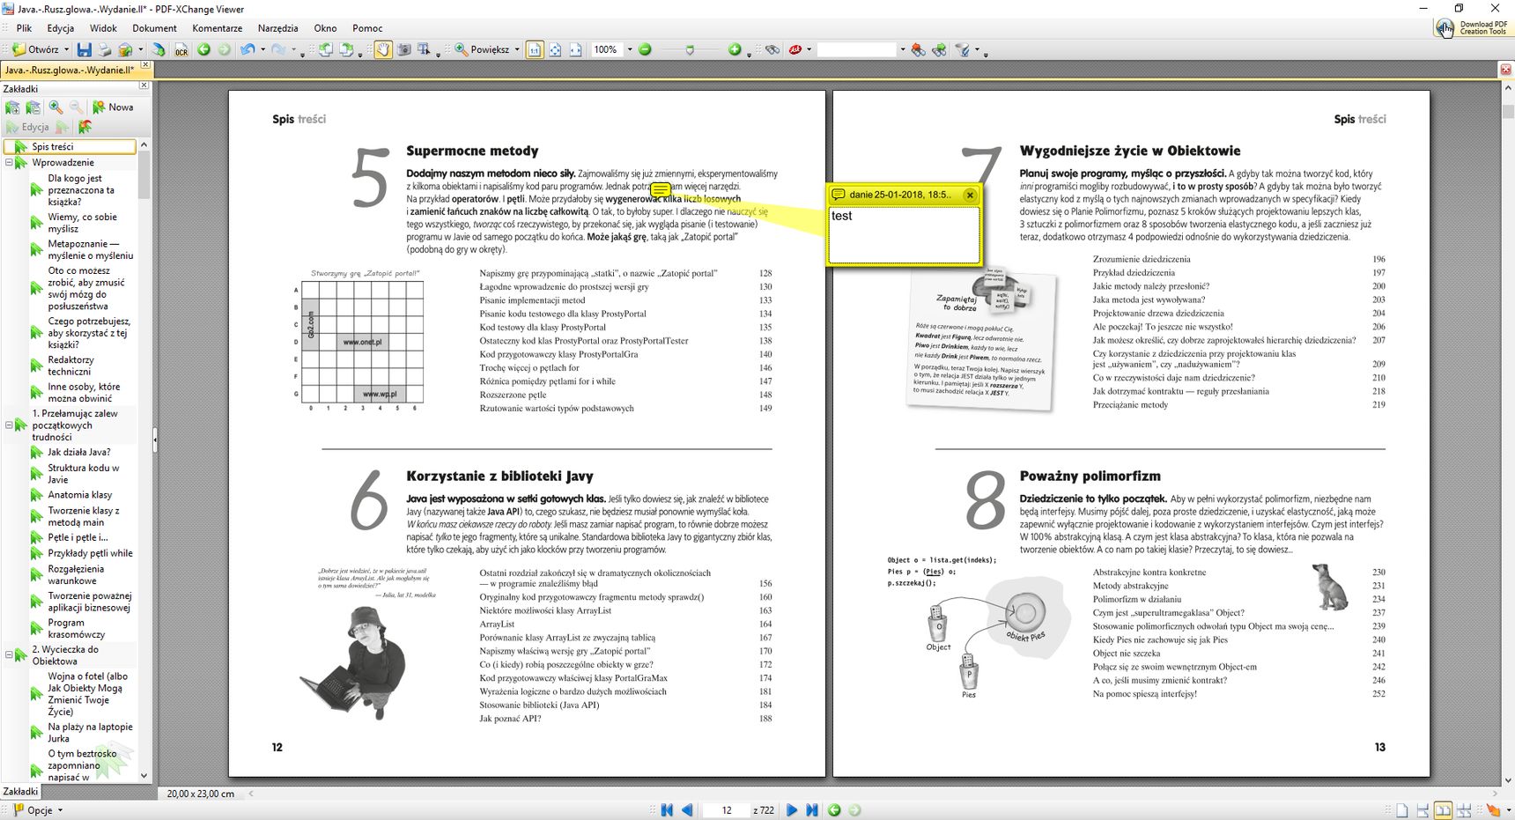Click the bookmarks panel zoom-in magnifier
Image resolution: width=1515 pixels, height=820 pixels.
55,107
